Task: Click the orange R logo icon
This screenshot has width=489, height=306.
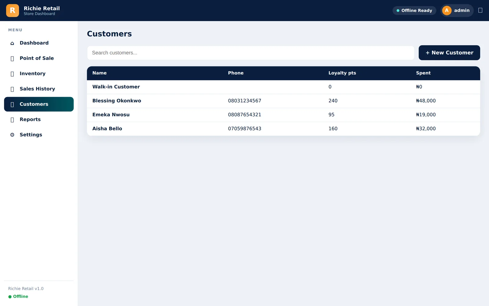Action: pos(13,10)
